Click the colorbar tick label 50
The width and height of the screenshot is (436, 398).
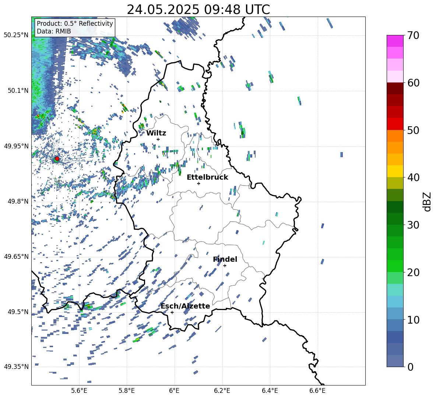(413, 130)
